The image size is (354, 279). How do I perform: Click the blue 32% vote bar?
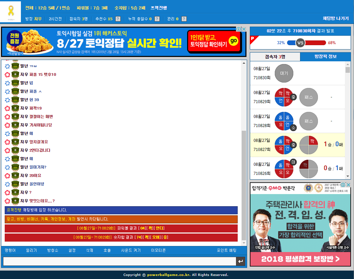point(291,43)
